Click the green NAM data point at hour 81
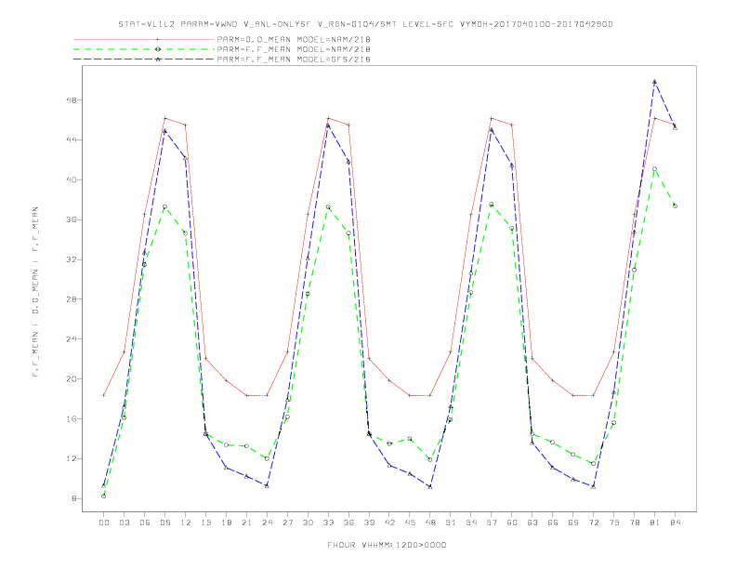Viewport: 736px width, 569px height. point(655,169)
